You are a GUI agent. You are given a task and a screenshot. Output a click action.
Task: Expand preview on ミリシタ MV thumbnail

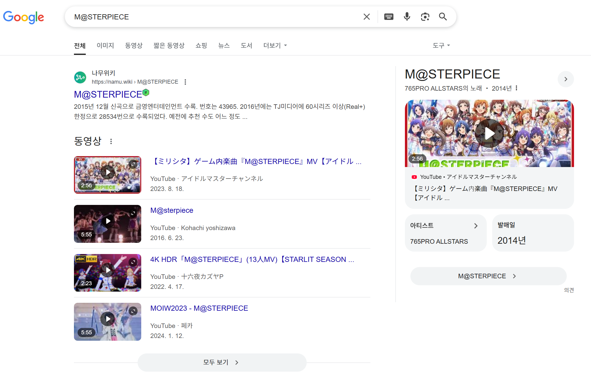[x=133, y=164]
